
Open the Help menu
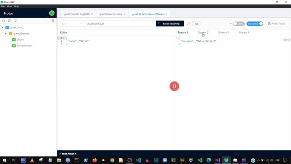tap(16, 6)
